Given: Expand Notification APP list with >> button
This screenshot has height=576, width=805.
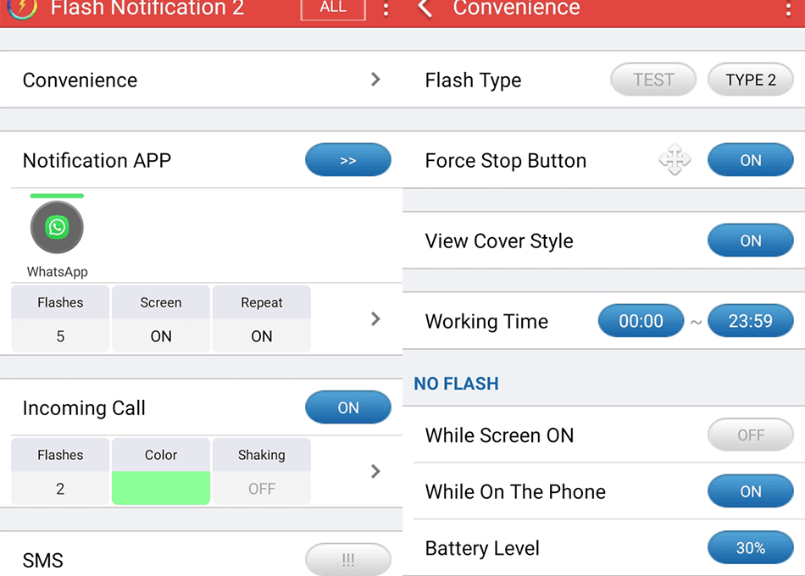Looking at the screenshot, I should [348, 159].
